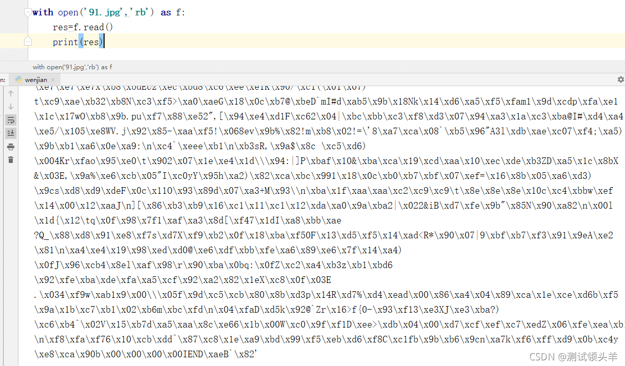Screen dimensions: 625x366
Task: Click output line starting with \x9b\xb1\xa6\x0e
Action: 200,146
